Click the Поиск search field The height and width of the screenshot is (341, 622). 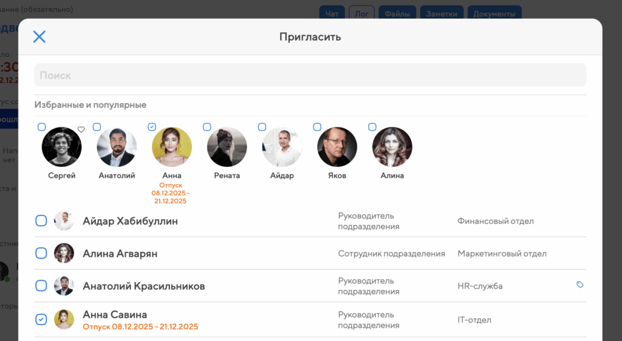click(x=310, y=75)
